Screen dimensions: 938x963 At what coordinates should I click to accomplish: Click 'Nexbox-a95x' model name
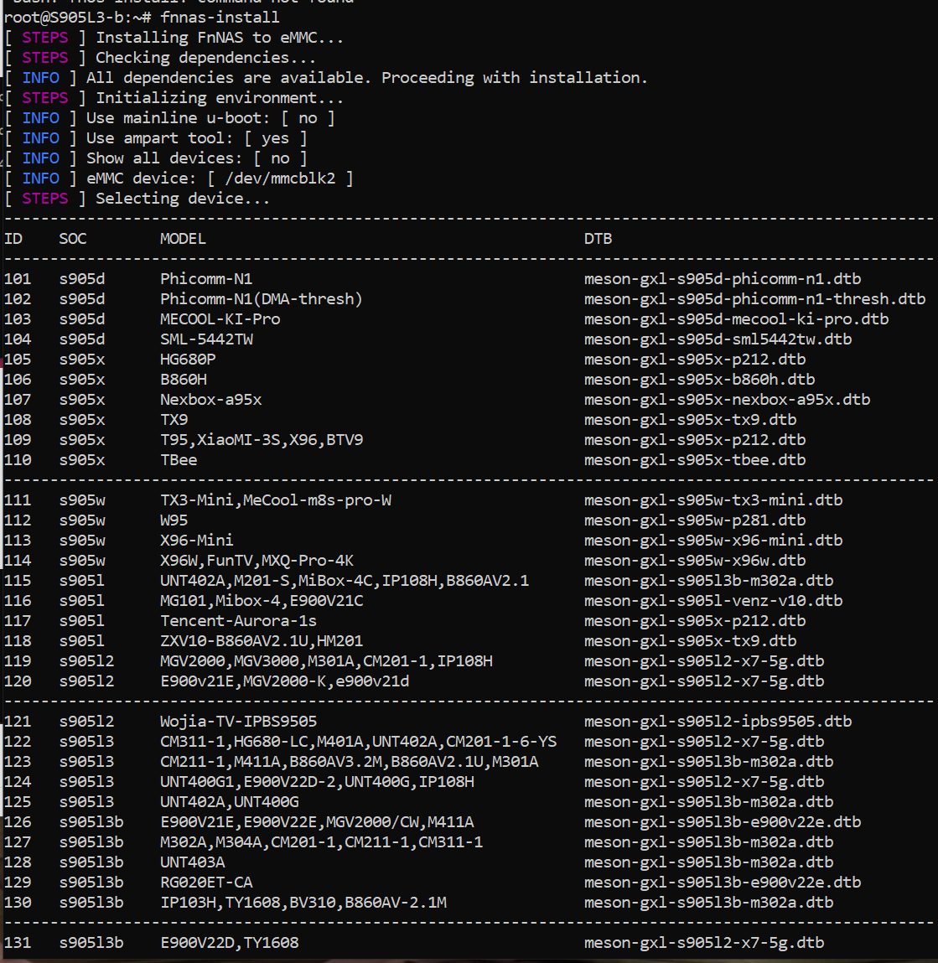(210, 400)
